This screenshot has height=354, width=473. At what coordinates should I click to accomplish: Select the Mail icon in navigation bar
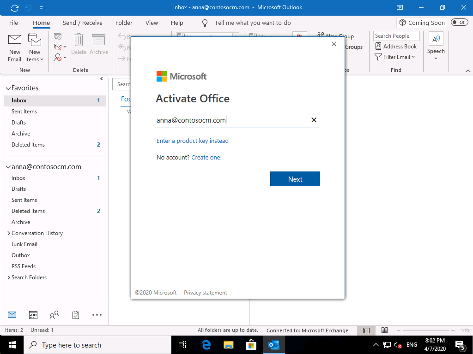click(12, 315)
